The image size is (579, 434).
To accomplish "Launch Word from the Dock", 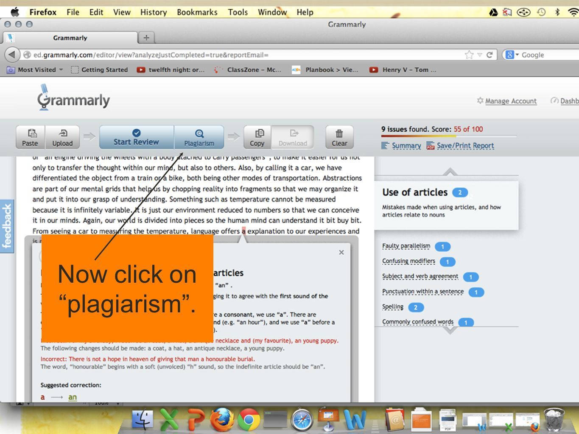I will [355, 420].
